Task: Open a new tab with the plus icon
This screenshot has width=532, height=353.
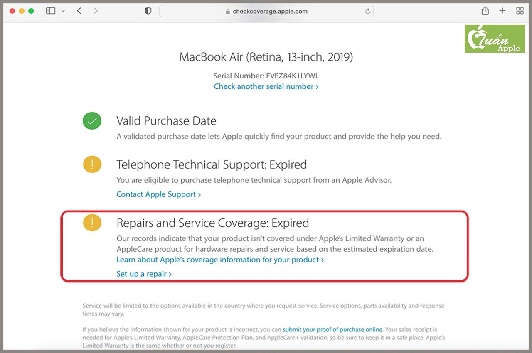Action: (x=502, y=11)
